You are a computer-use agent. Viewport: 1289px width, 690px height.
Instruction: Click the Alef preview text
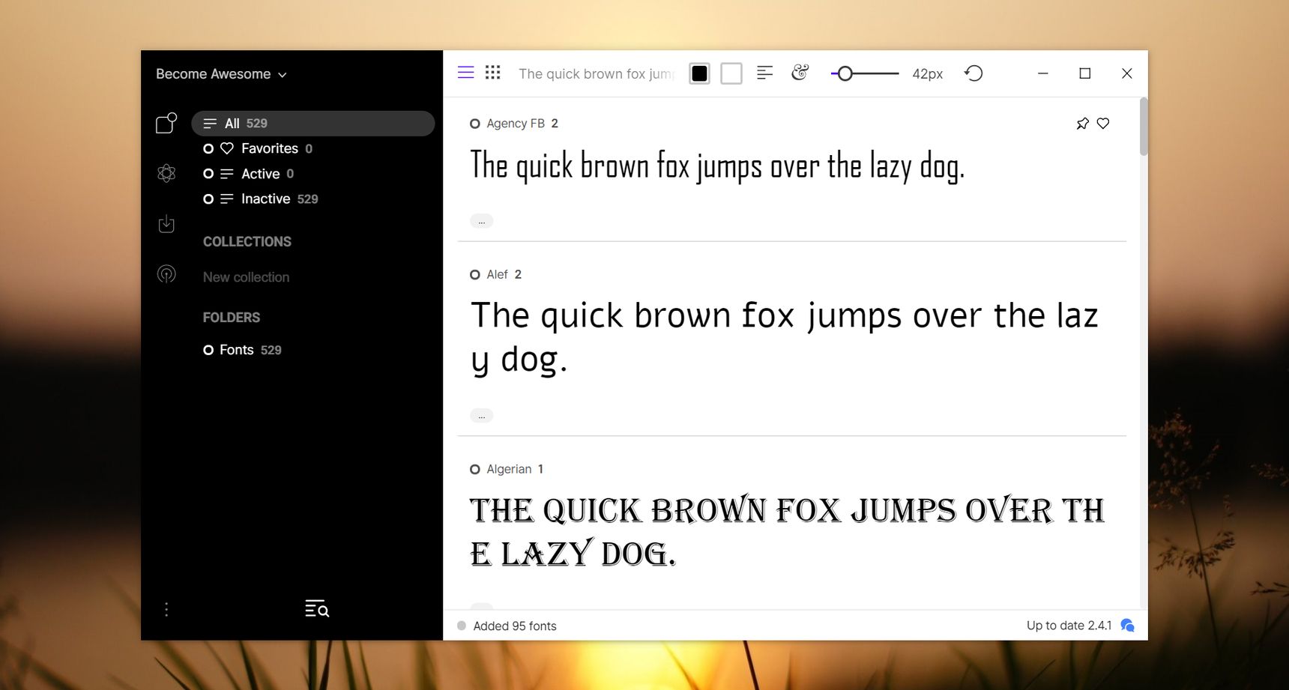pos(784,337)
